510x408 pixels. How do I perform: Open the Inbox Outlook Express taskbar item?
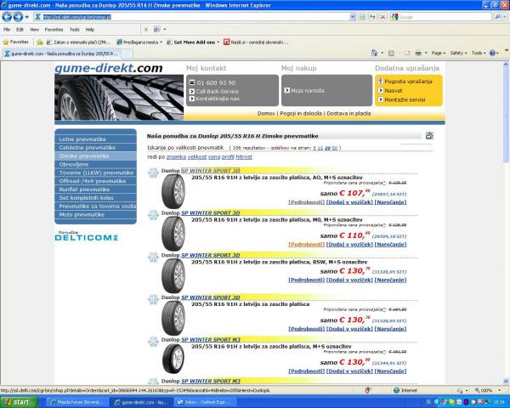204,402
